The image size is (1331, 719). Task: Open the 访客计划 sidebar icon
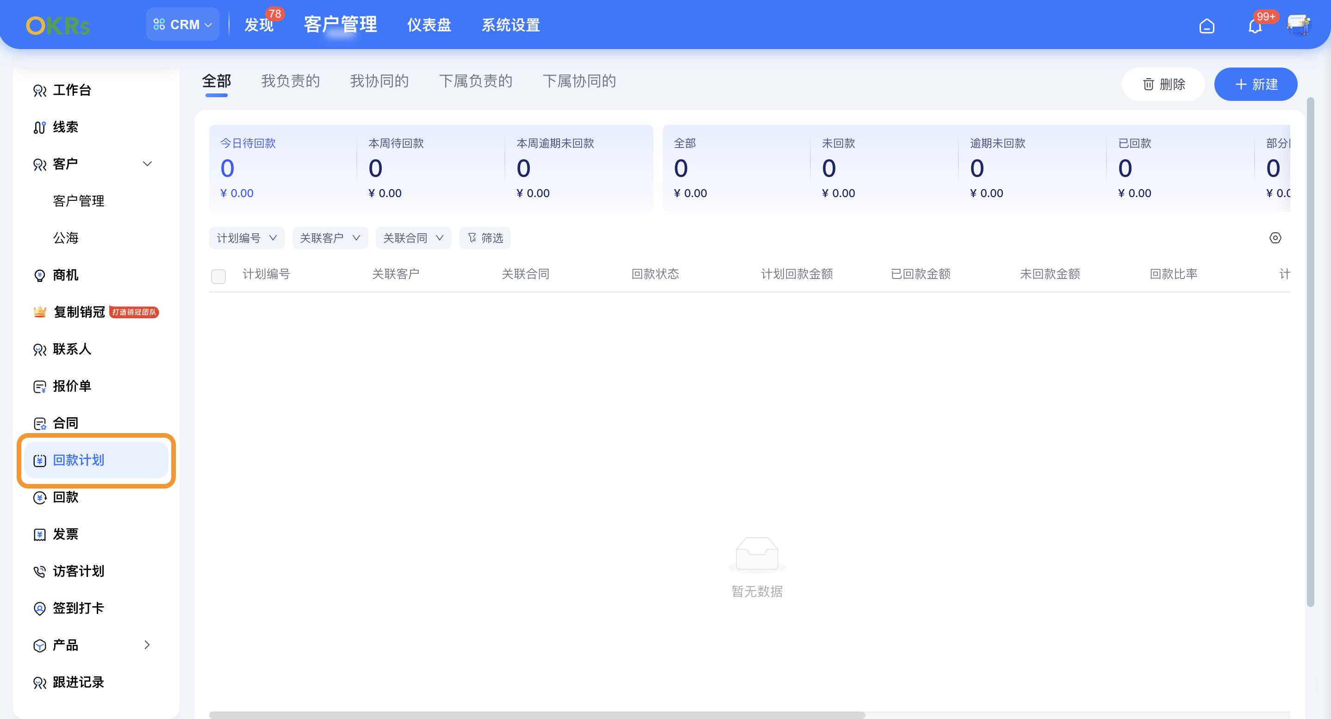[40, 571]
